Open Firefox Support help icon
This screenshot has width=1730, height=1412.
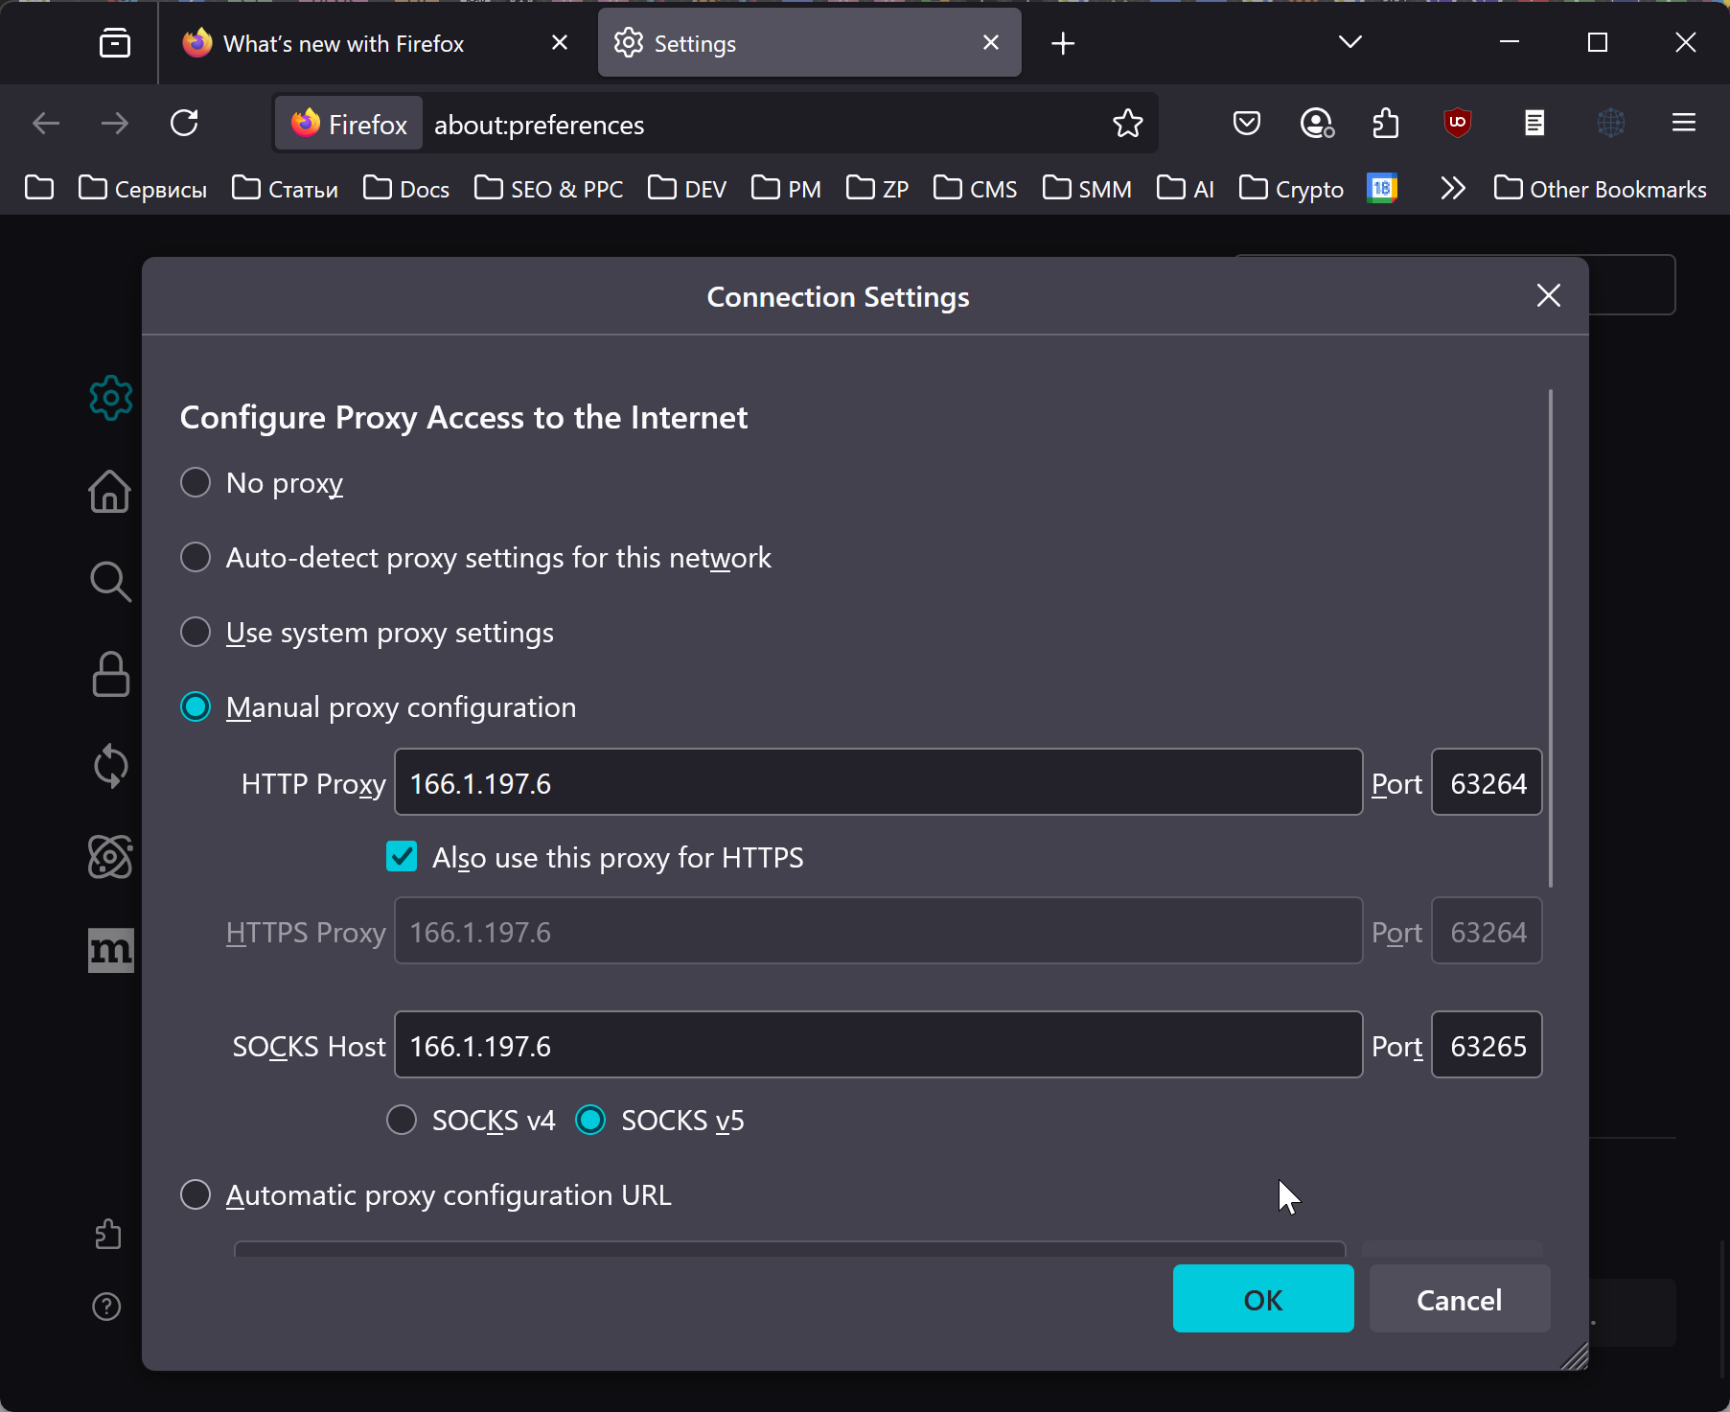click(x=106, y=1307)
